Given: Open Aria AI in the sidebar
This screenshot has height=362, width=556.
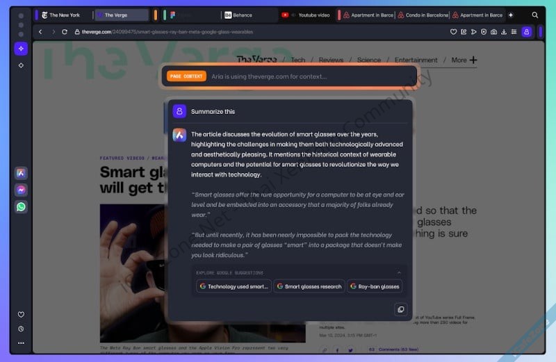Looking at the screenshot, I should 21,173.
